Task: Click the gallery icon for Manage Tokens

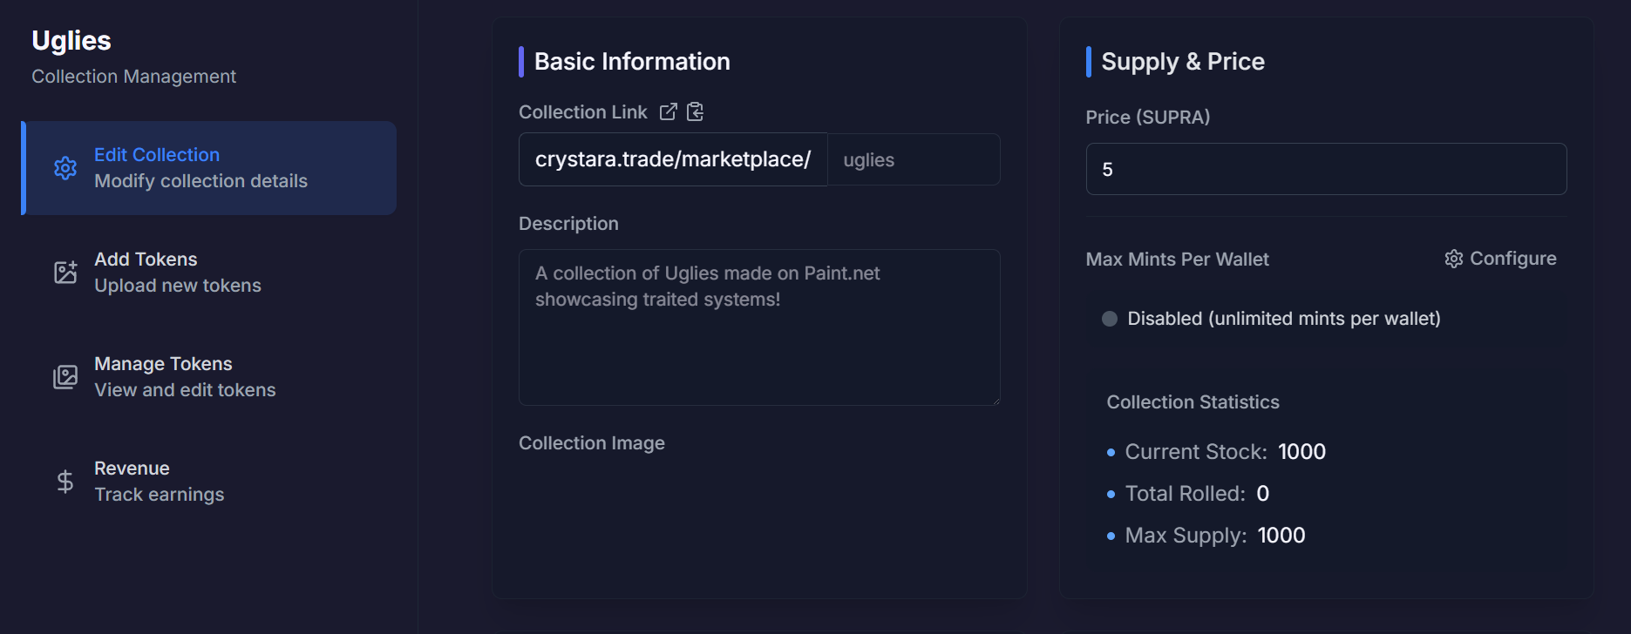Action: [65, 376]
